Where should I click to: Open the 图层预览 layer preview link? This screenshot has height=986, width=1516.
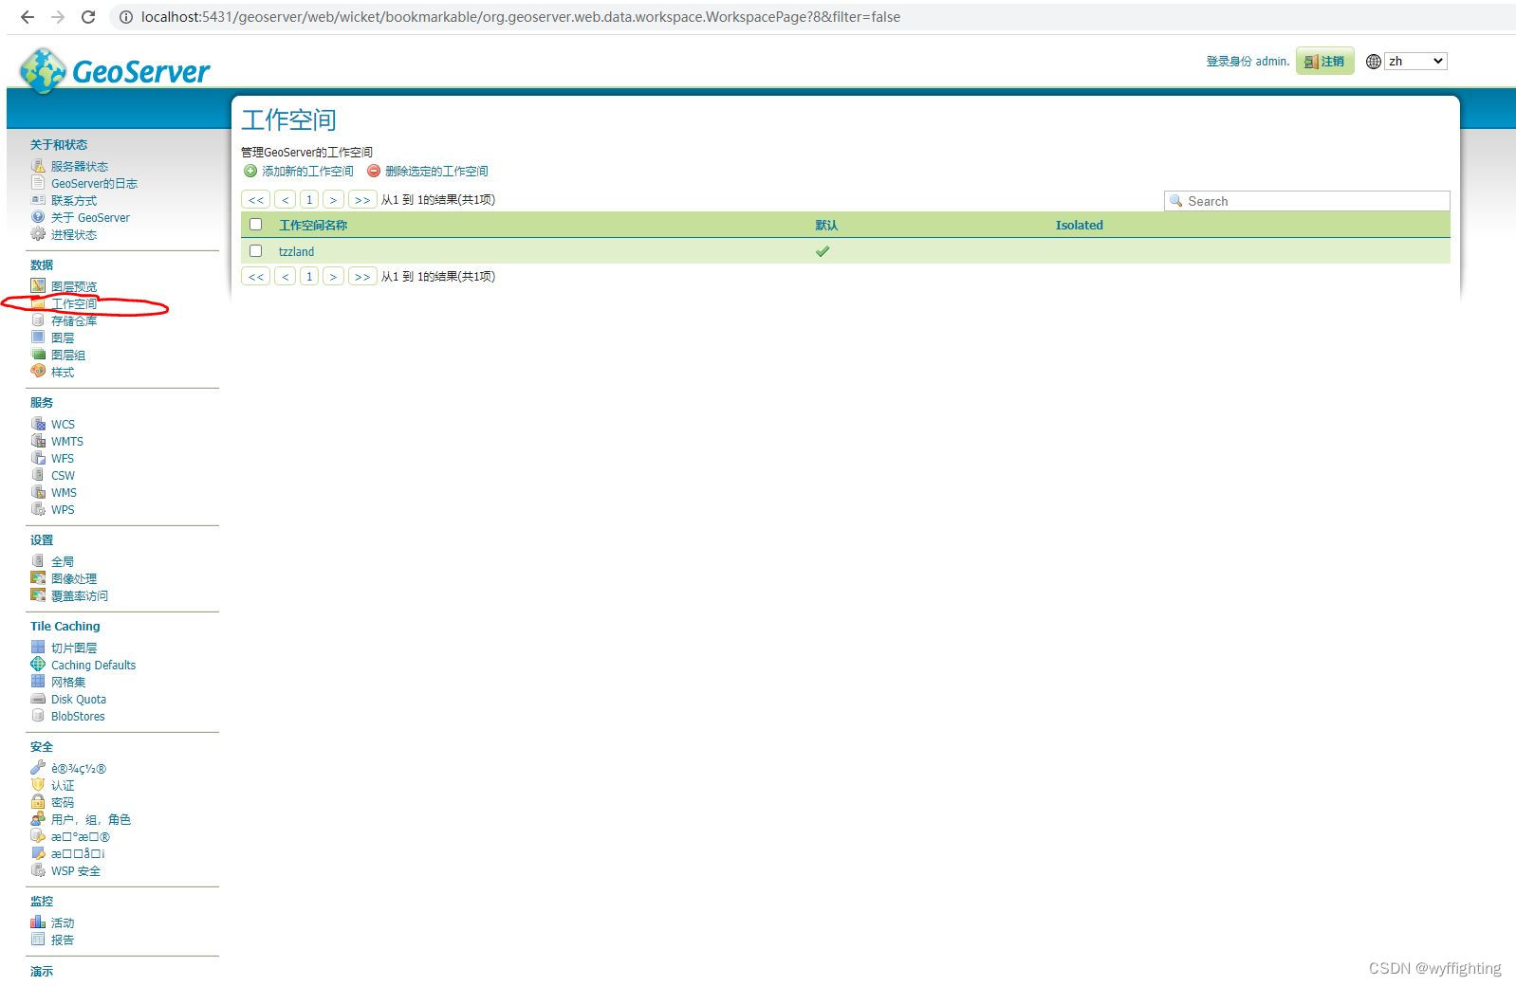(74, 287)
